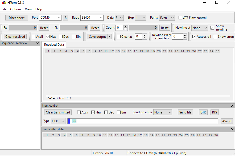Click the Rx counter display
Viewport: 235px width, 156px height.
point(22,28)
